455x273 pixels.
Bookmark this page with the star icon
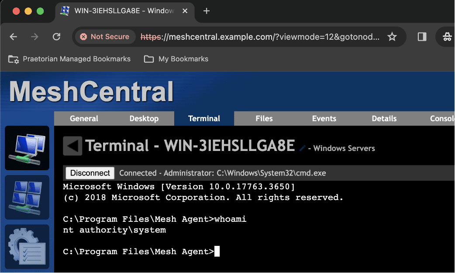[x=392, y=37]
